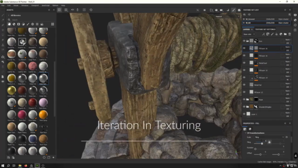Open Shader settings icon in right dock
The image size is (298, 168).
point(295,20)
